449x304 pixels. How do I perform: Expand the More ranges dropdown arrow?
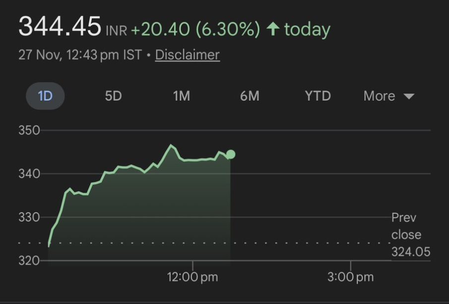[409, 96]
